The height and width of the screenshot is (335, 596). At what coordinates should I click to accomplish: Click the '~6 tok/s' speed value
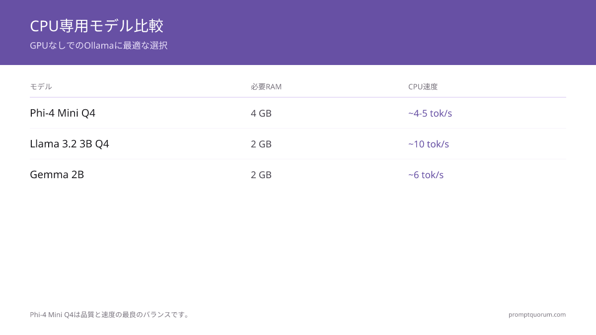[x=426, y=175]
